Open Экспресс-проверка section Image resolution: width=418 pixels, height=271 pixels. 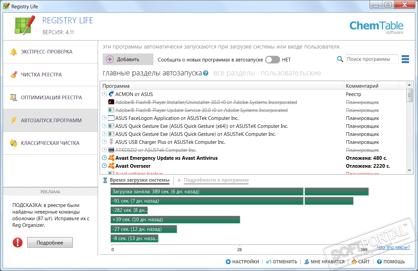pos(51,52)
